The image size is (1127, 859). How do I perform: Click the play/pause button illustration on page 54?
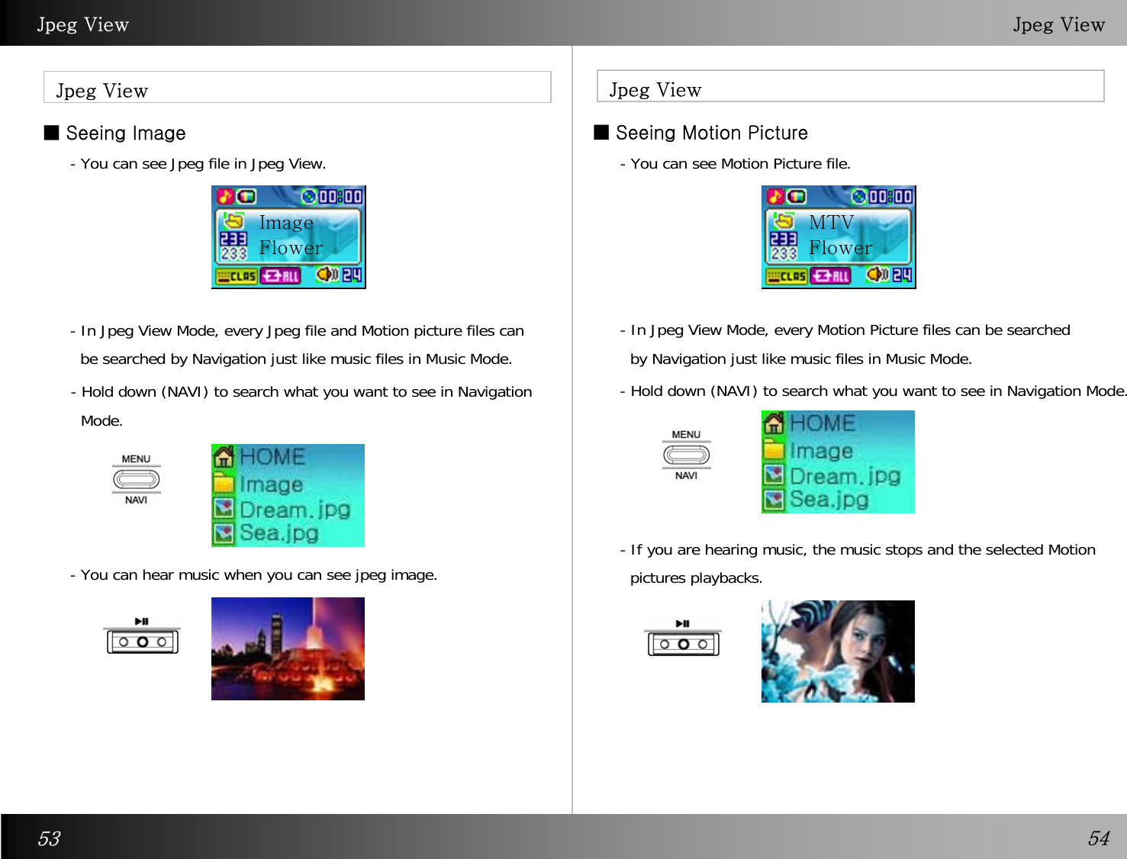tap(683, 639)
